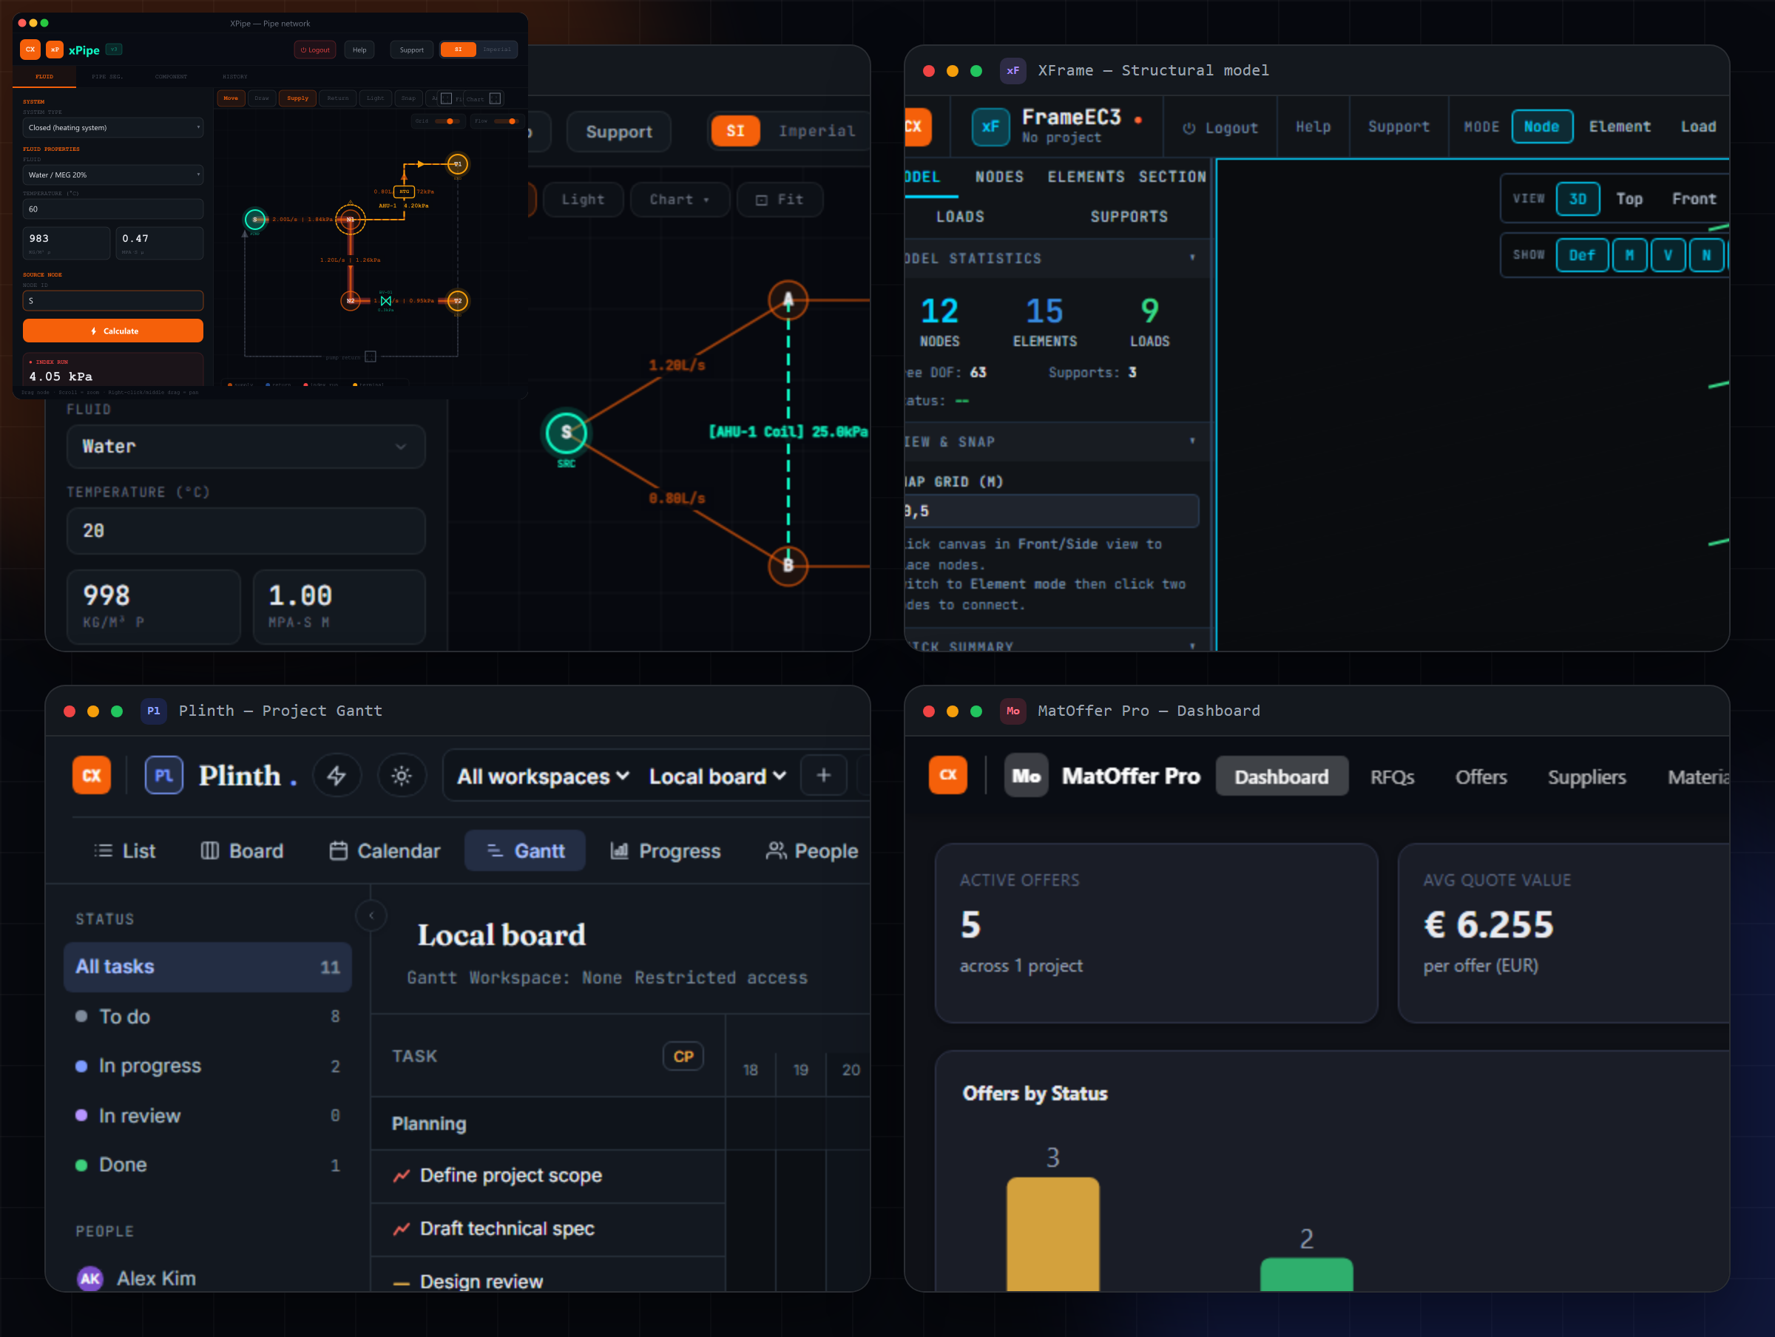Switch to Imperial units in large pipe window
Image resolution: width=1775 pixels, height=1337 pixels.
coord(816,131)
